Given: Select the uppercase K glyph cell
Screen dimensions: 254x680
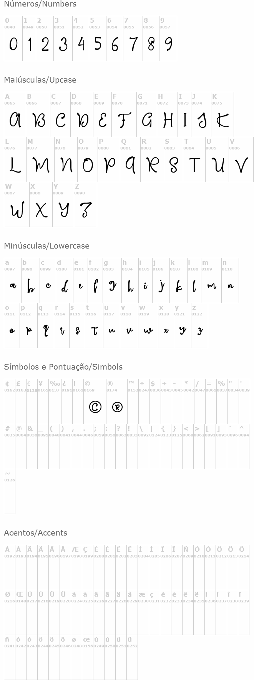Looking at the screenshot, I should [x=222, y=114].
